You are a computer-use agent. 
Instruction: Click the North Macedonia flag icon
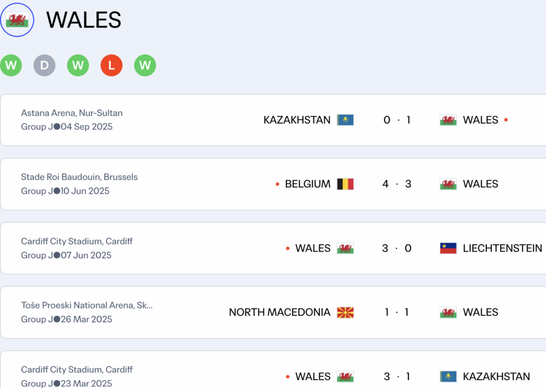tap(345, 312)
